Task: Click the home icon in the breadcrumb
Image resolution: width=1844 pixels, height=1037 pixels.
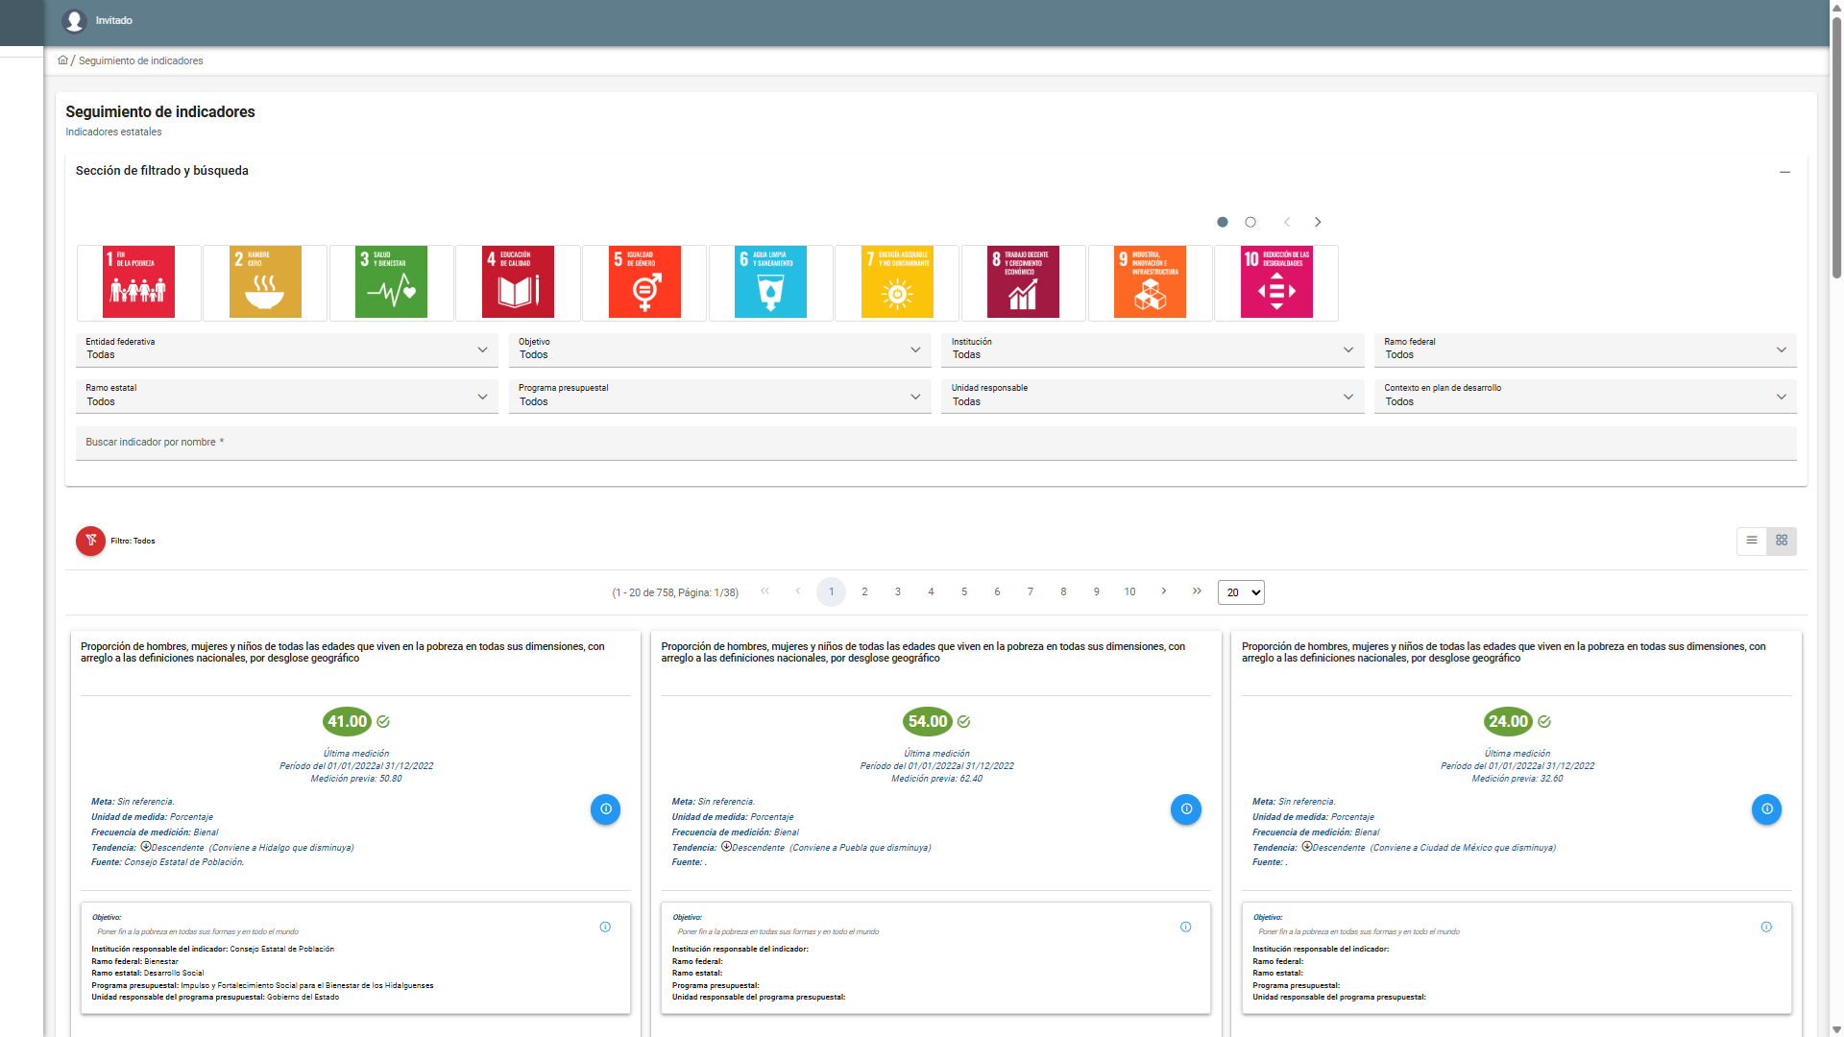Action: [62, 60]
